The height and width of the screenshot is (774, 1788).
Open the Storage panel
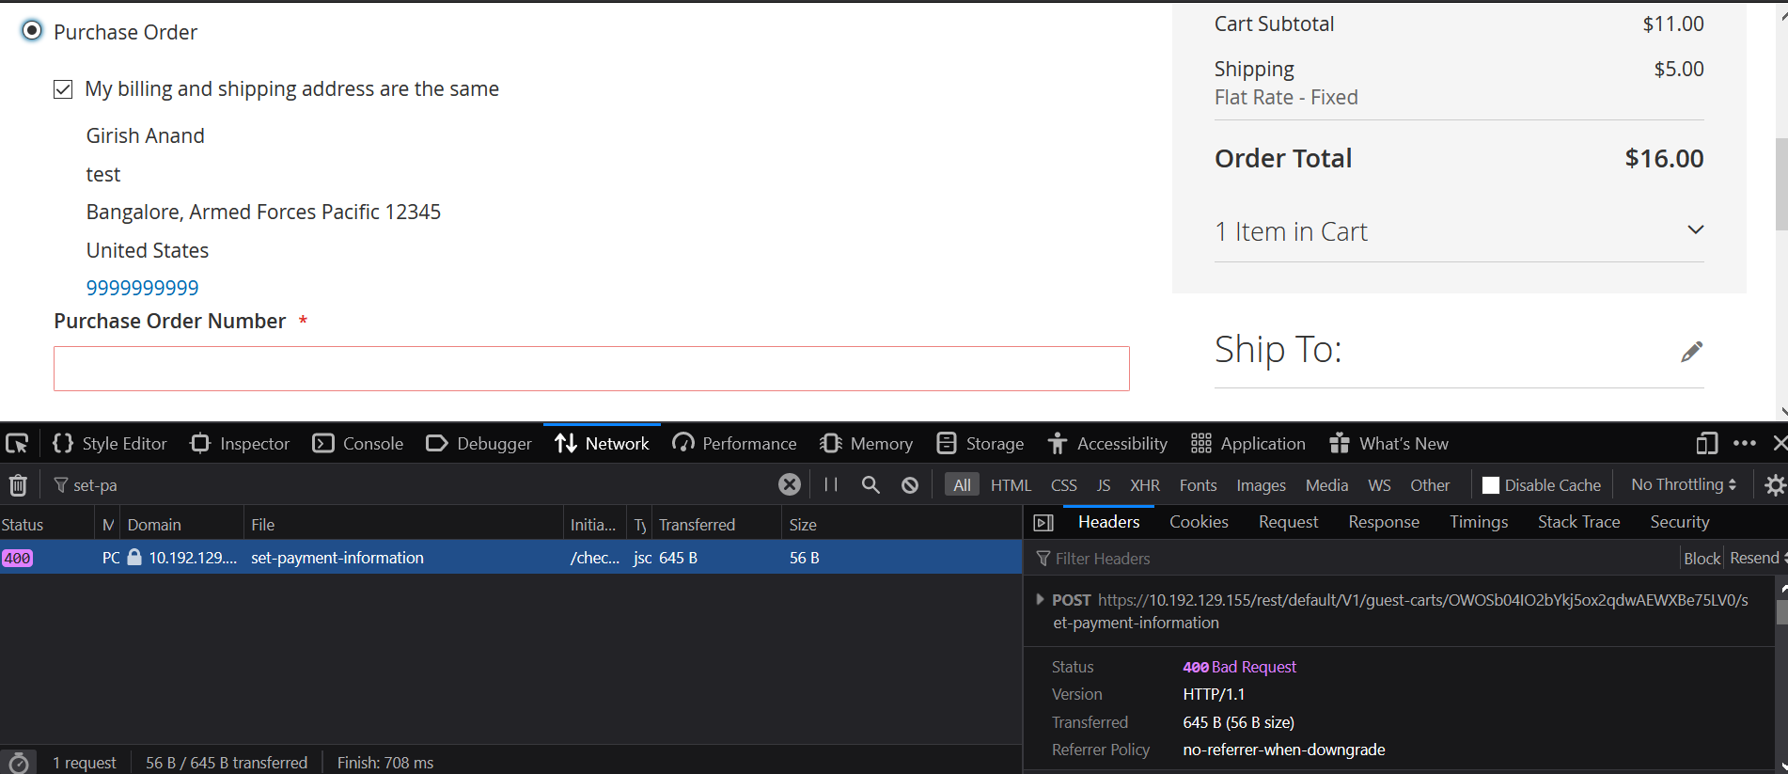(x=980, y=443)
